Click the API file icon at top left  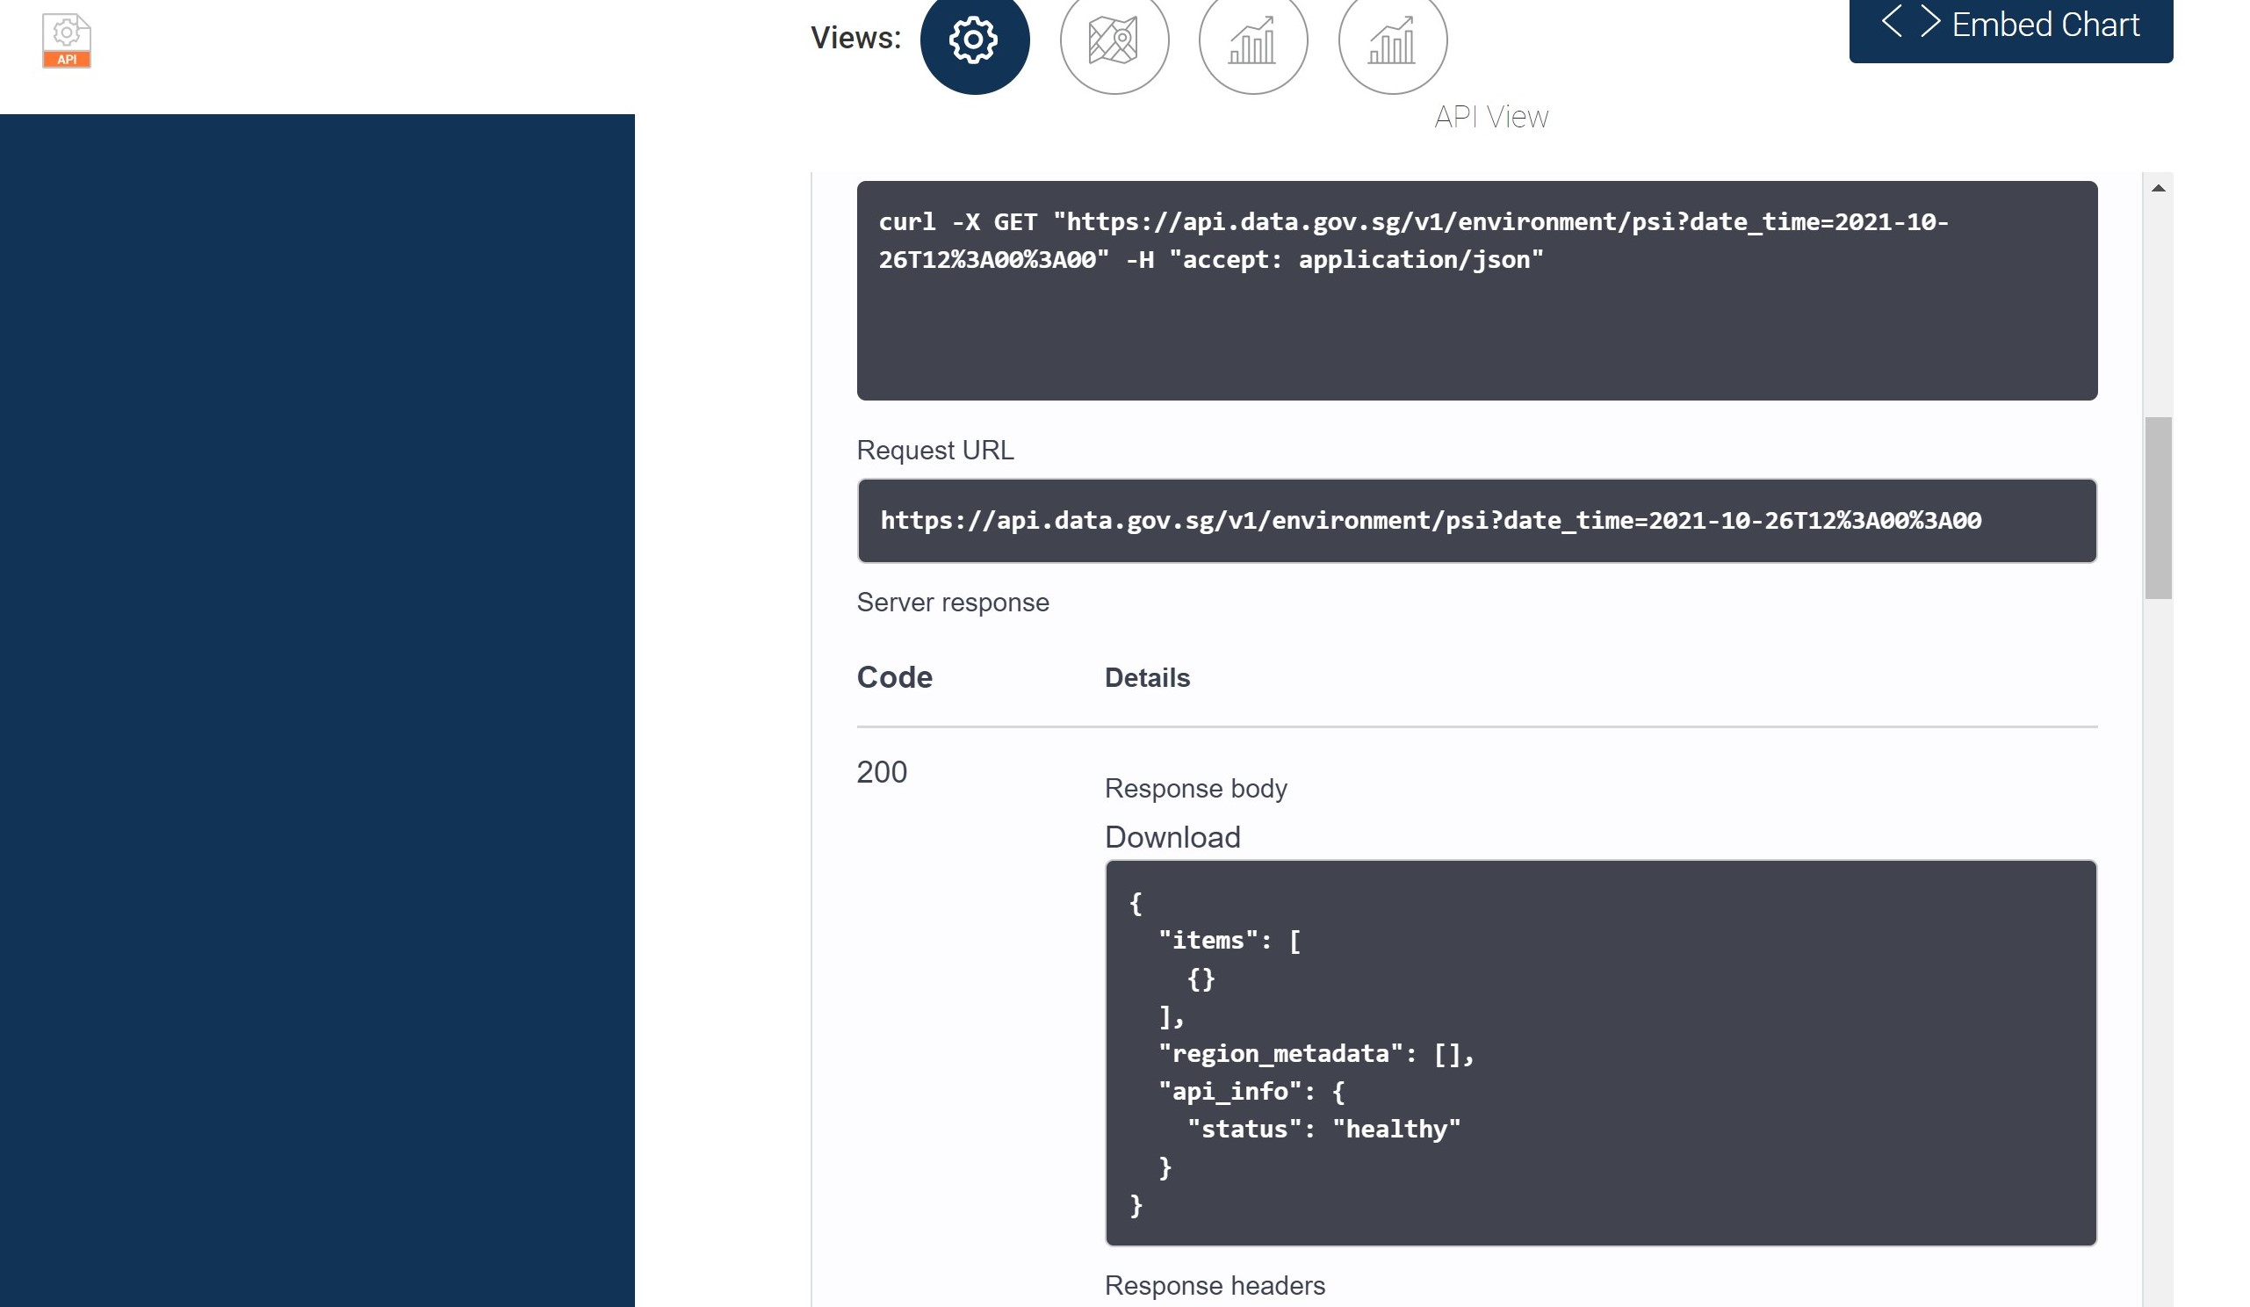[x=67, y=41]
